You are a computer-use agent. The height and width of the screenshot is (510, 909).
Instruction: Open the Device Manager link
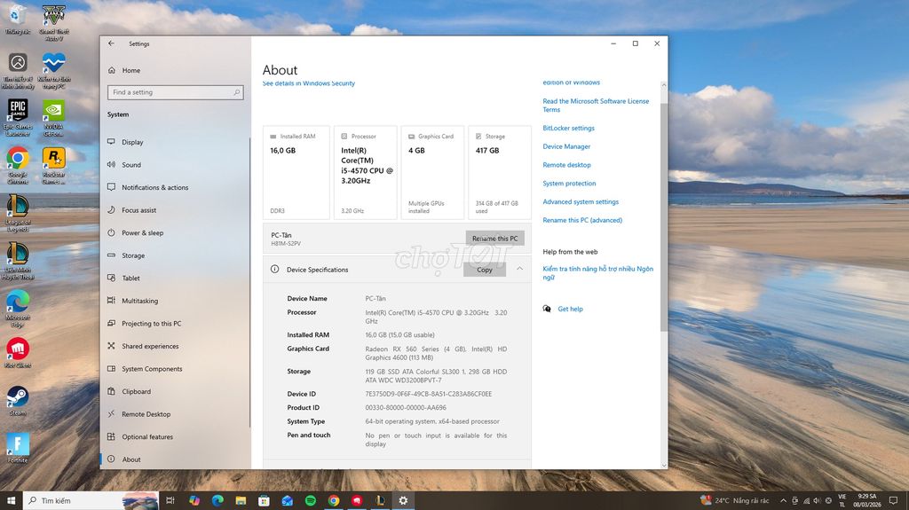pyautogui.click(x=566, y=146)
